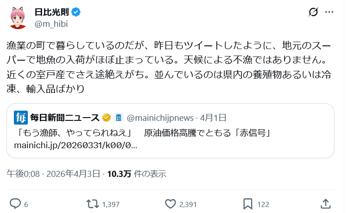Click the reply speech bubble icon
This screenshot has height=213, width=347.
coord(15,204)
